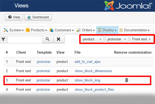Open the show_block_product_files link
The width and height of the screenshot is (155, 104).
coord(94,90)
